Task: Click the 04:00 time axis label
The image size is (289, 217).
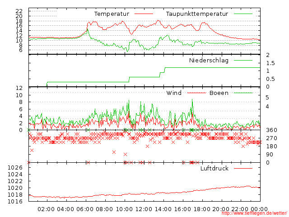Action: 65,209
